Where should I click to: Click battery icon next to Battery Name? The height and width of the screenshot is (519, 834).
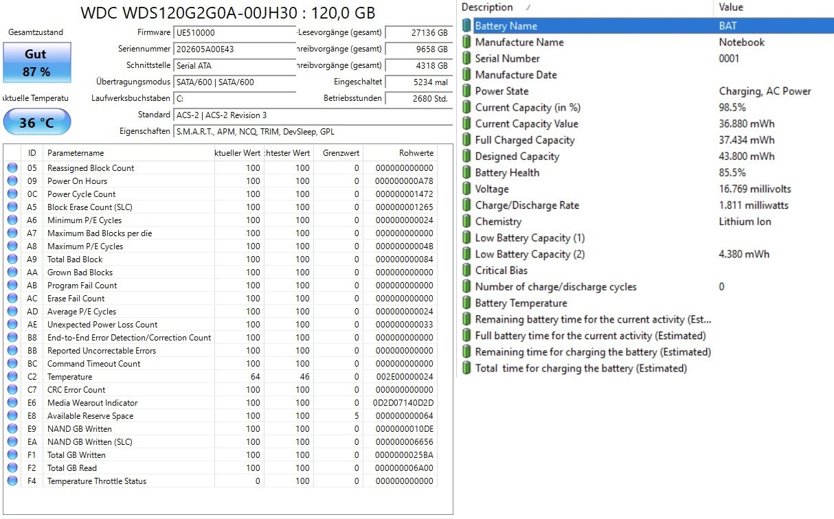pyautogui.click(x=467, y=26)
